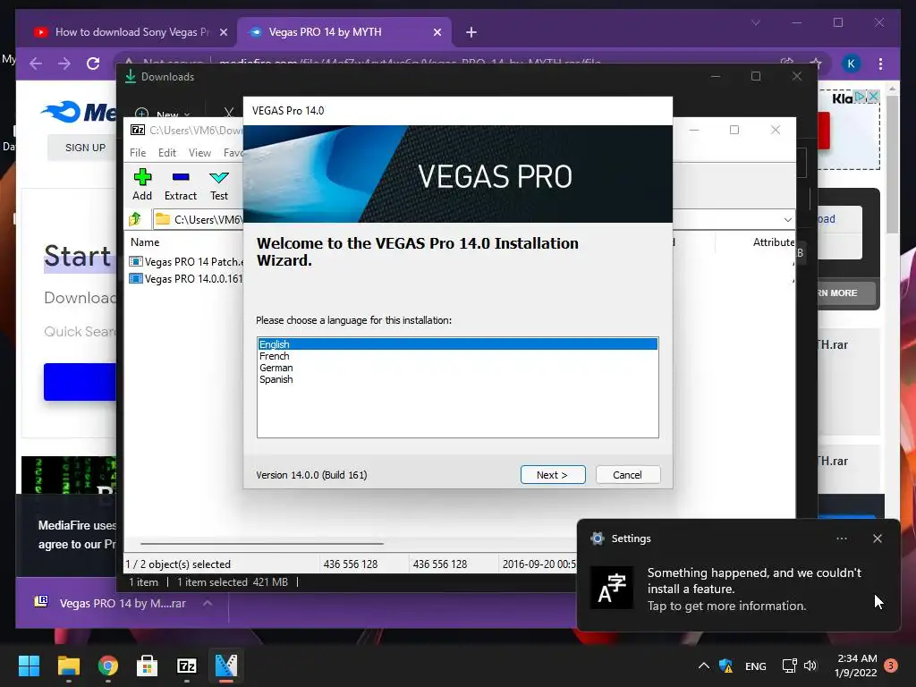Click the Windows Security tray icon
The height and width of the screenshot is (687, 916).
(x=725, y=666)
